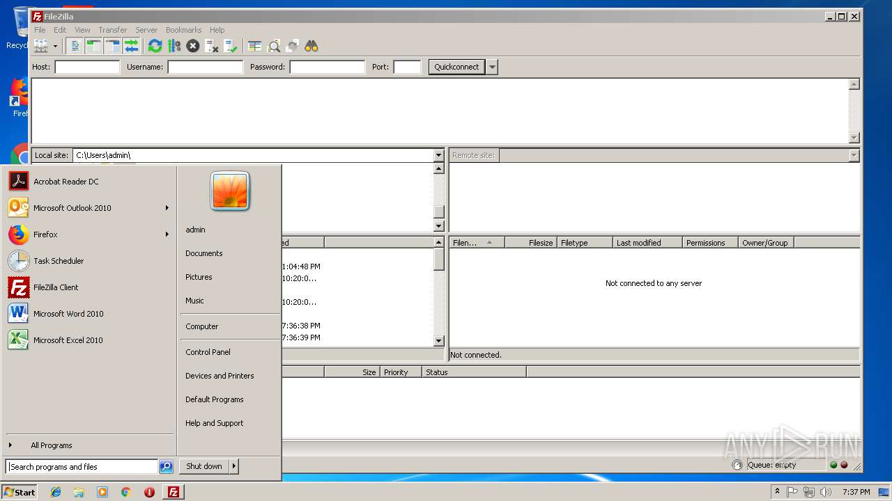Expand the Local site path dropdown
Screen dimensions: 892x501
pyautogui.click(x=438, y=155)
